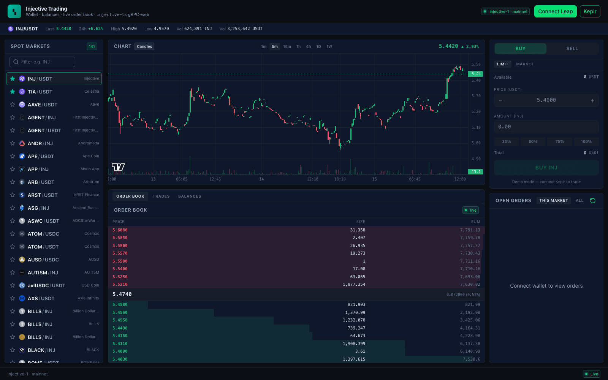
Task: Click the TIA Celestia token icon
Action: 22,92
